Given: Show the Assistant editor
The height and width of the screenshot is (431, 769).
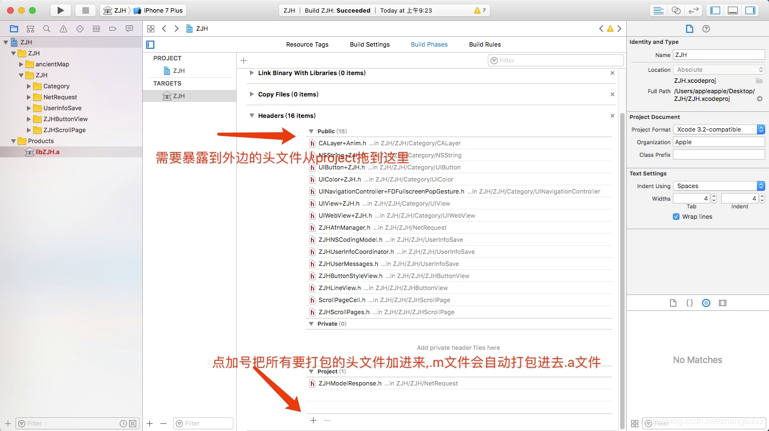Looking at the screenshot, I should pos(676,10).
